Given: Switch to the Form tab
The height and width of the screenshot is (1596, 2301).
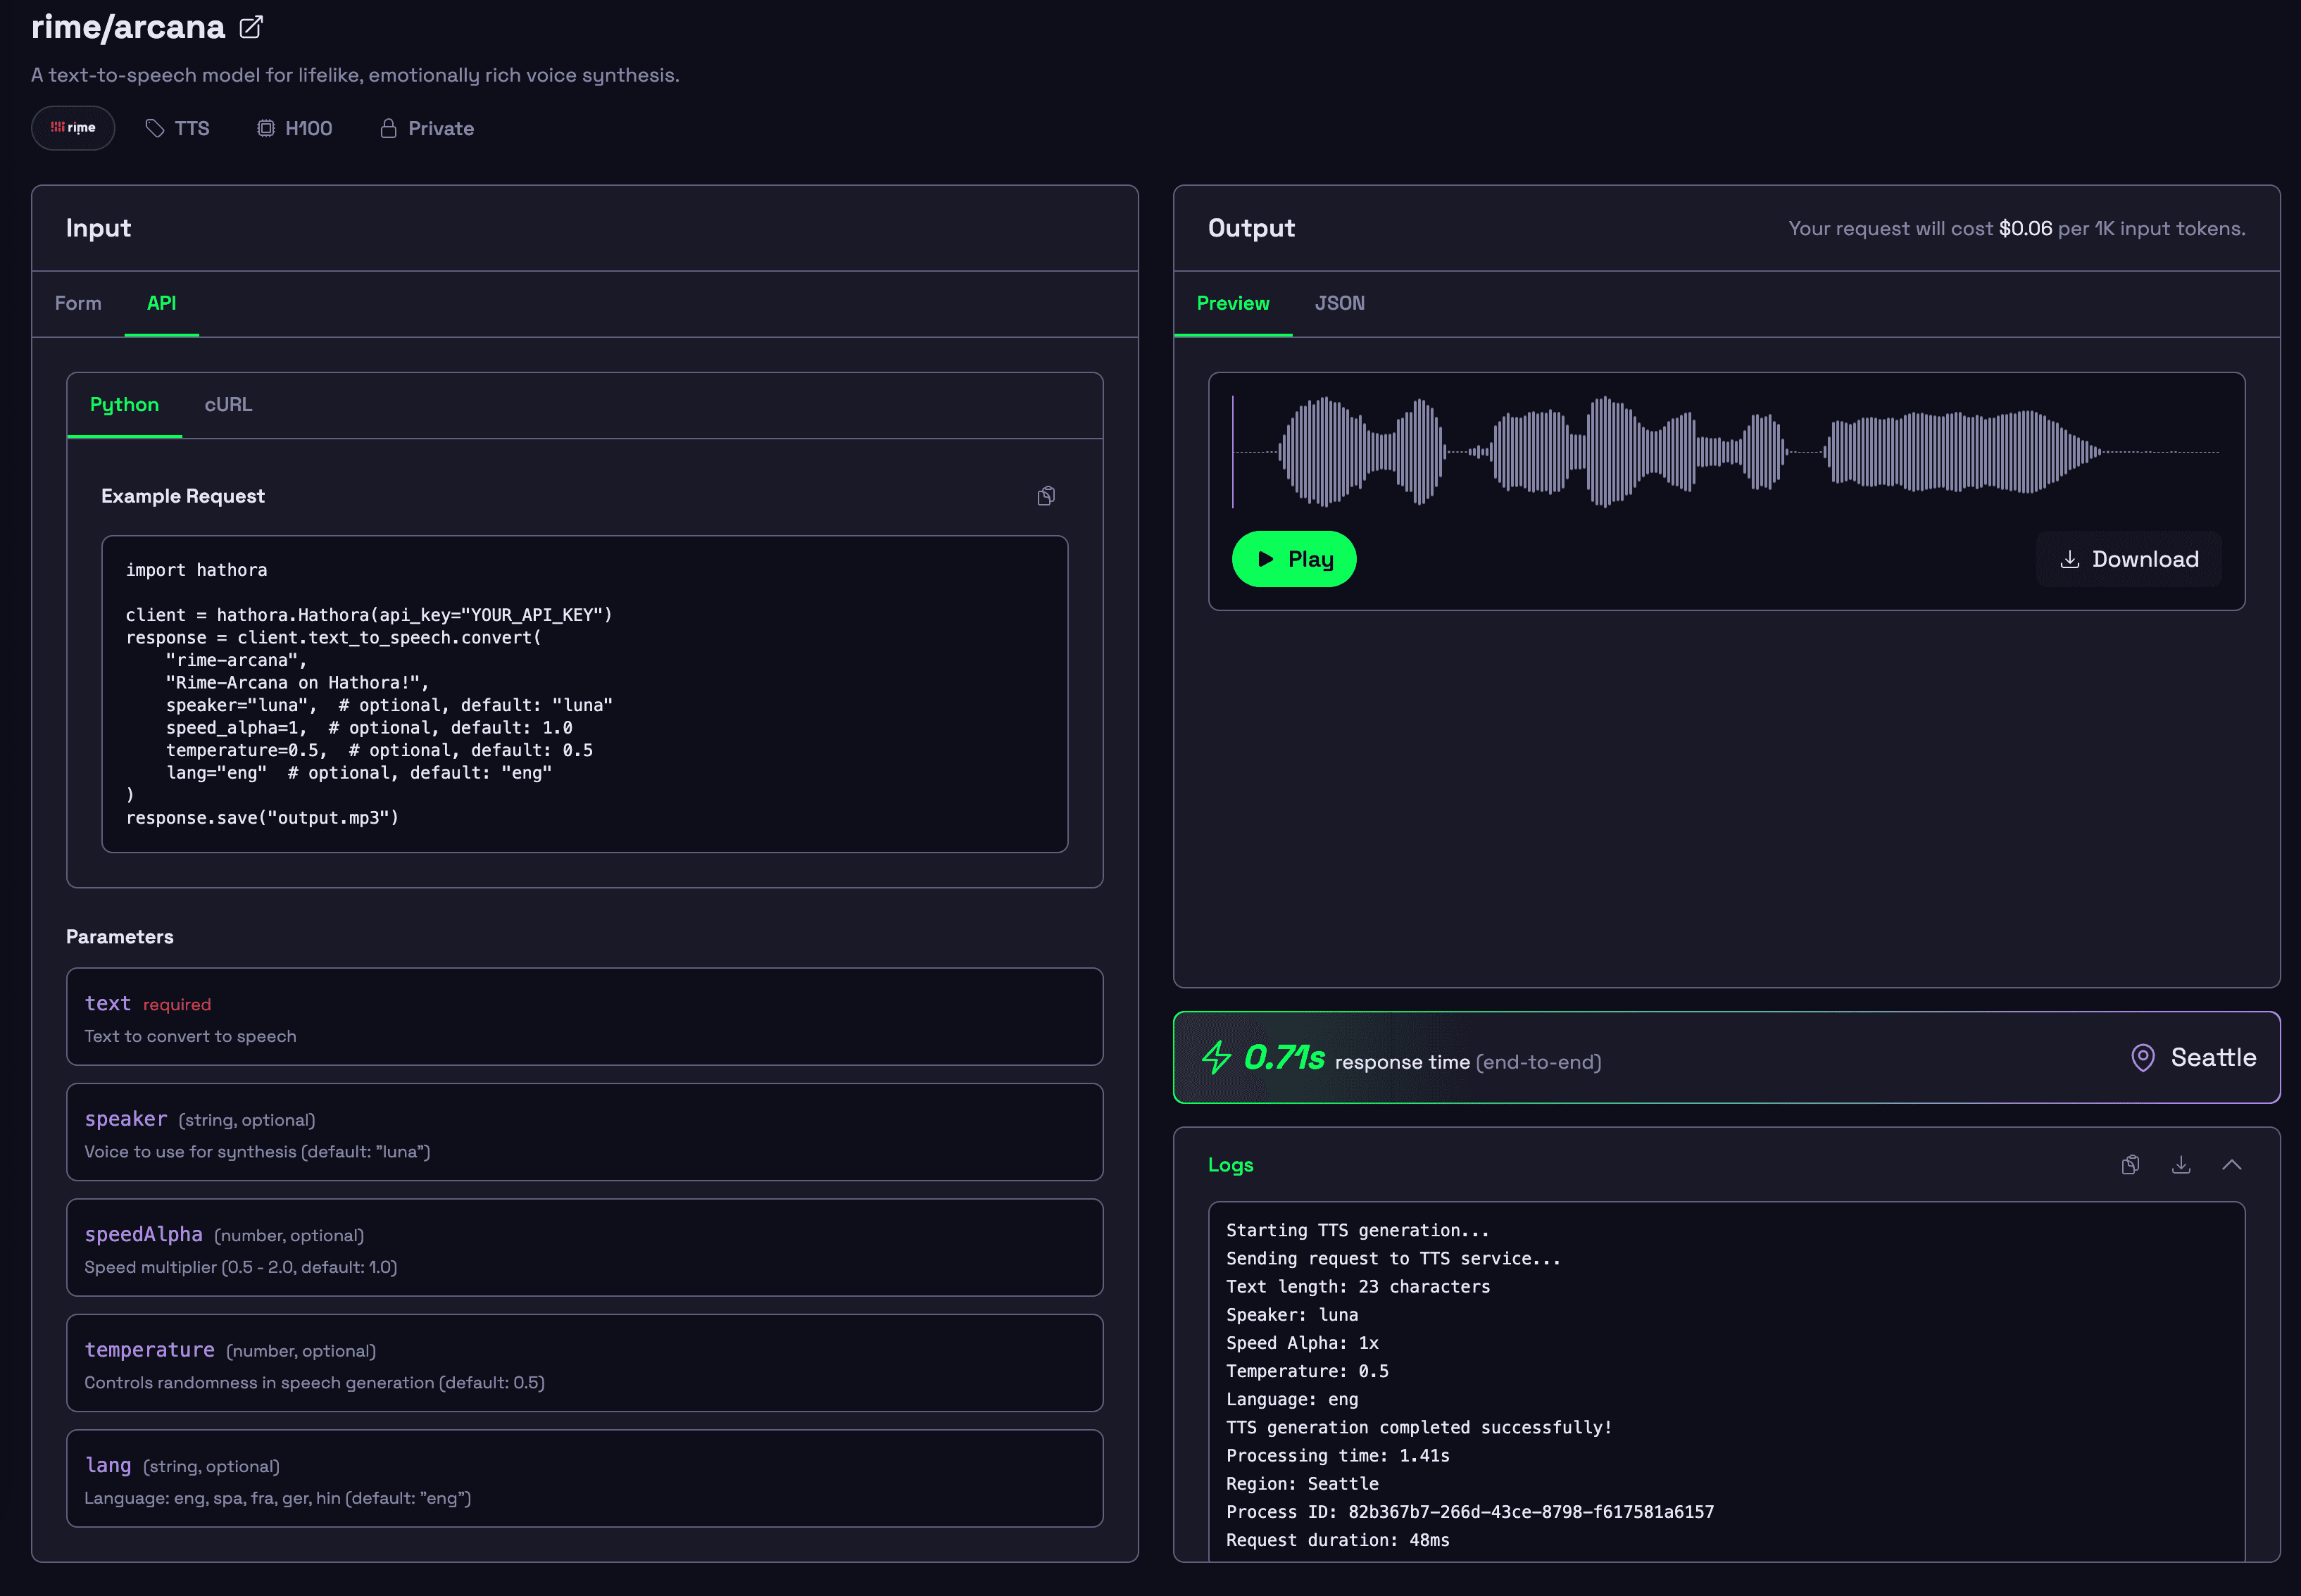Looking at the screenshot, I should [78, 303].
